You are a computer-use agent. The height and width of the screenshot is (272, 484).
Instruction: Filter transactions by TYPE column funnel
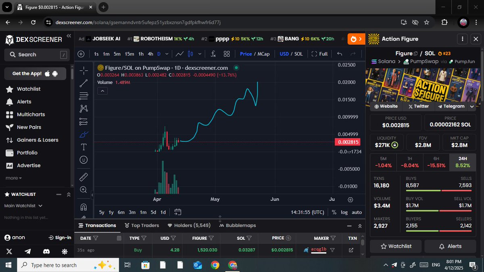[144, 238]
